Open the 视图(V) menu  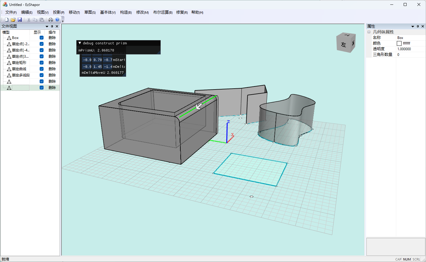pyautogui.click(x=43, y=12)
